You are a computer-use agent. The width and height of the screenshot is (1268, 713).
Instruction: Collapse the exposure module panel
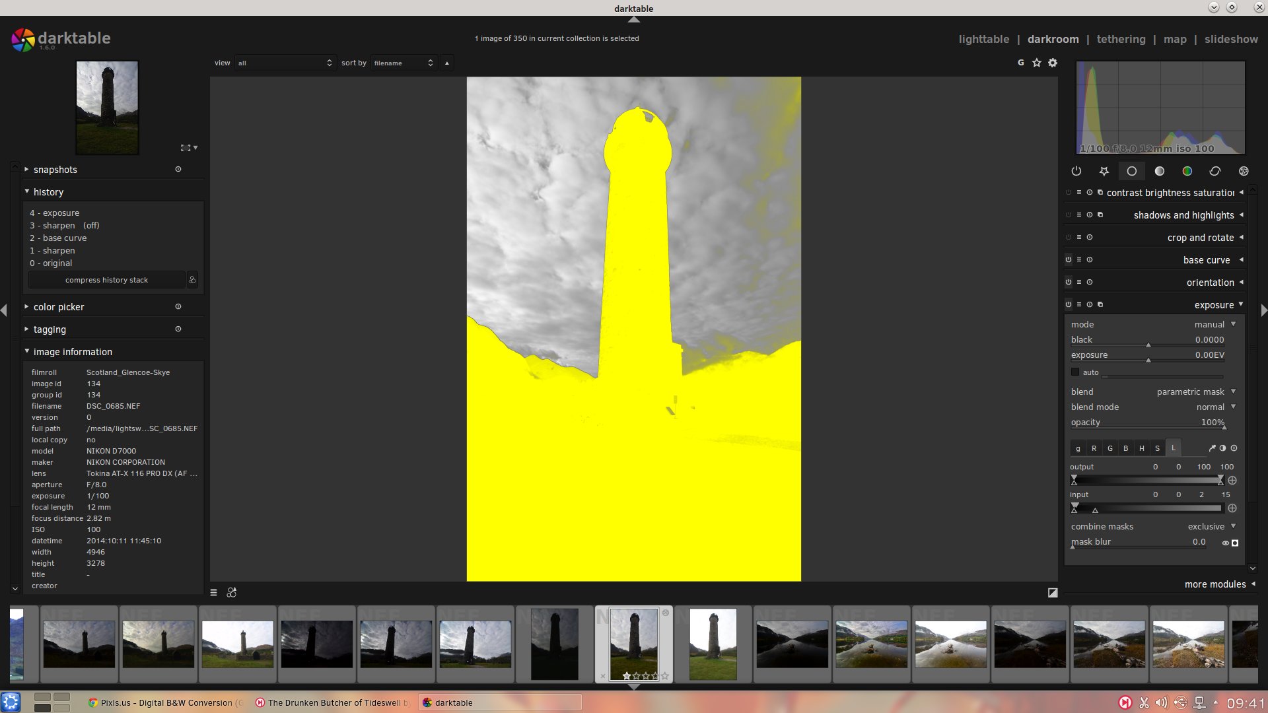click(x=1241, y=305)
